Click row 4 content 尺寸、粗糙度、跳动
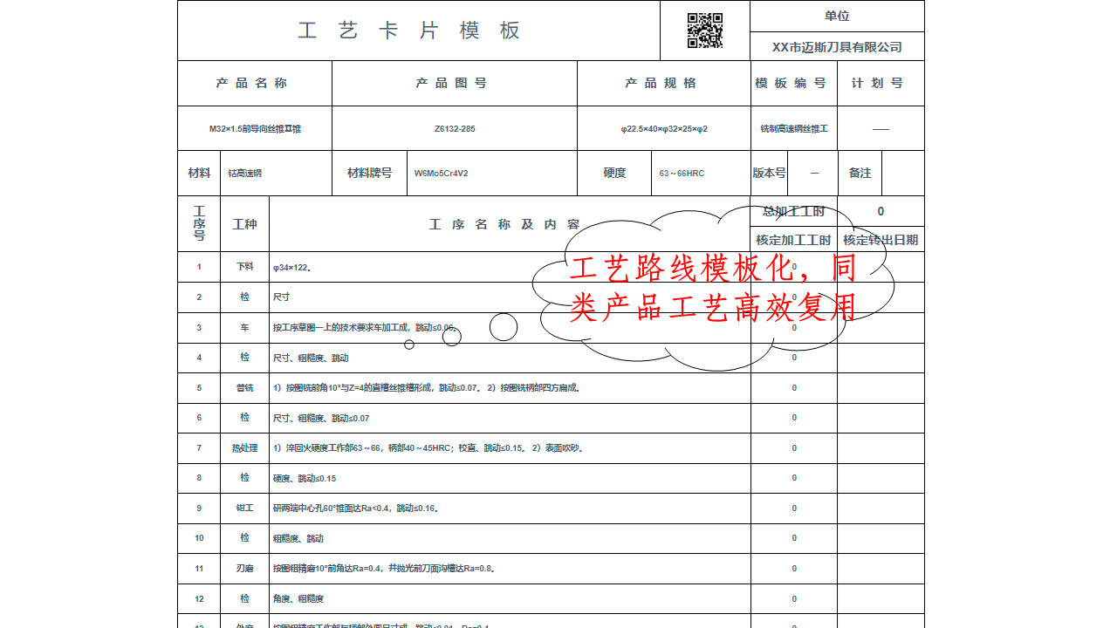 pyautogui.click(x=510, y=358)
